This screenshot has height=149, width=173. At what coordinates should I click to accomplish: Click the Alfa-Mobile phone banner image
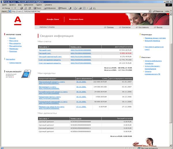[25, 74]
